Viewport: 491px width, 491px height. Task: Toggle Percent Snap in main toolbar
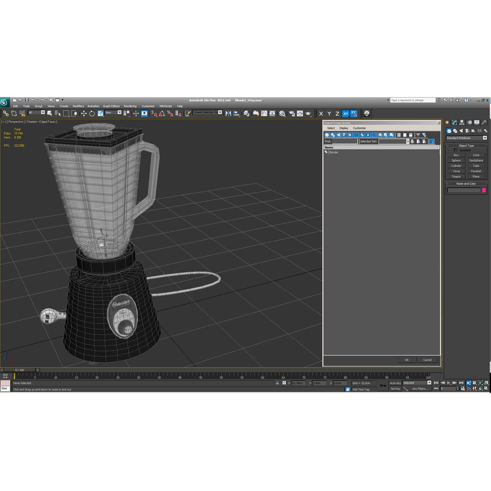(170, 113)
